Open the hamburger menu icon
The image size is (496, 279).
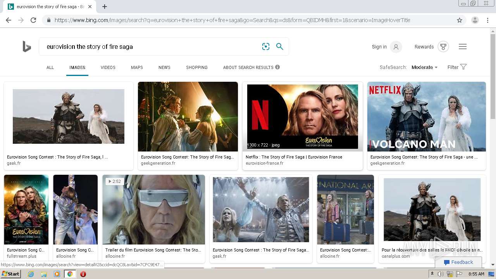pos(463,46)
